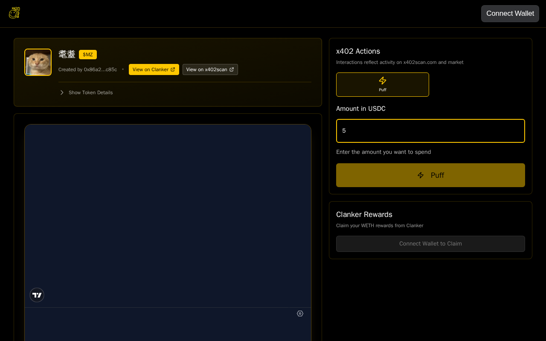Click the 'Amount in USDC' label
The height and width of the screenshot is (341, 546).
pos(361,109)
